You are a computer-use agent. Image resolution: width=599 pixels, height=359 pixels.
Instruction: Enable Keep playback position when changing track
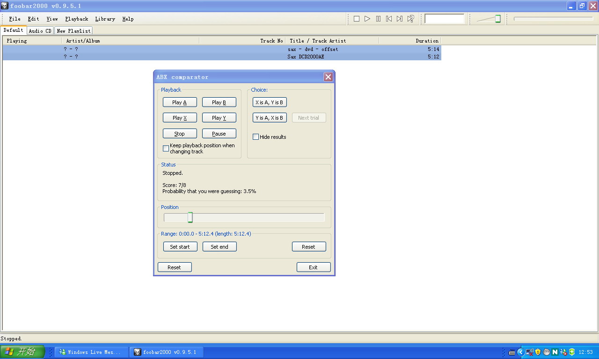[x=166, y=149]
